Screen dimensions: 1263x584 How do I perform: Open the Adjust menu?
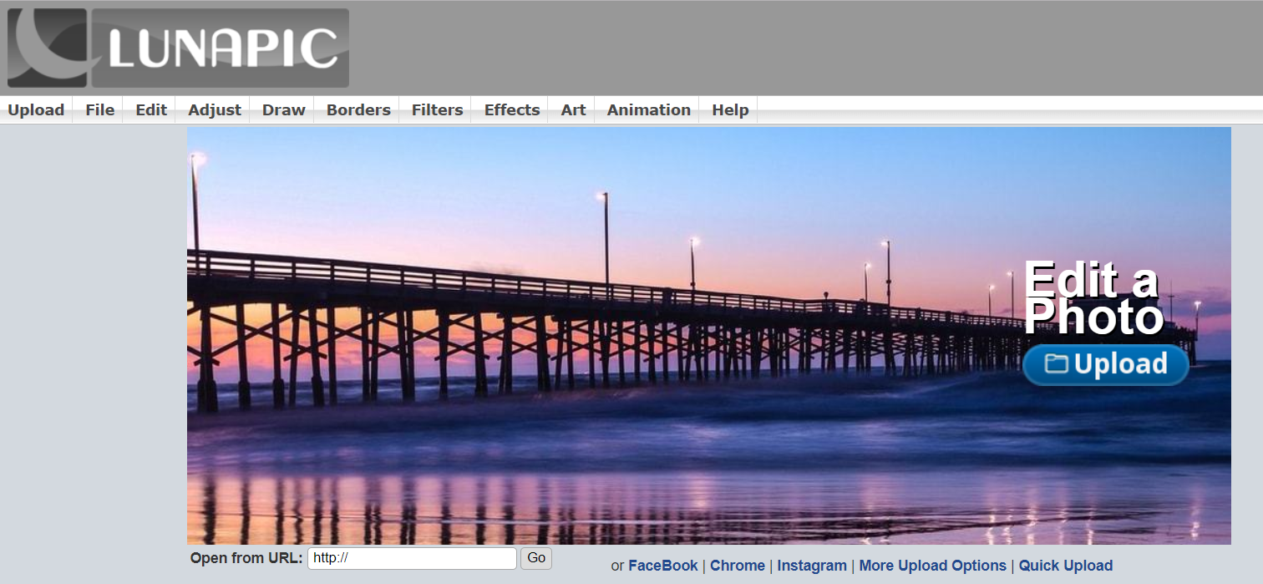[x=215, y=110]
